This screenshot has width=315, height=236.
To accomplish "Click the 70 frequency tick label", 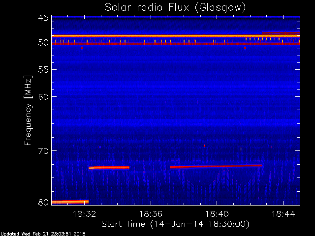I will click(43, 151).
